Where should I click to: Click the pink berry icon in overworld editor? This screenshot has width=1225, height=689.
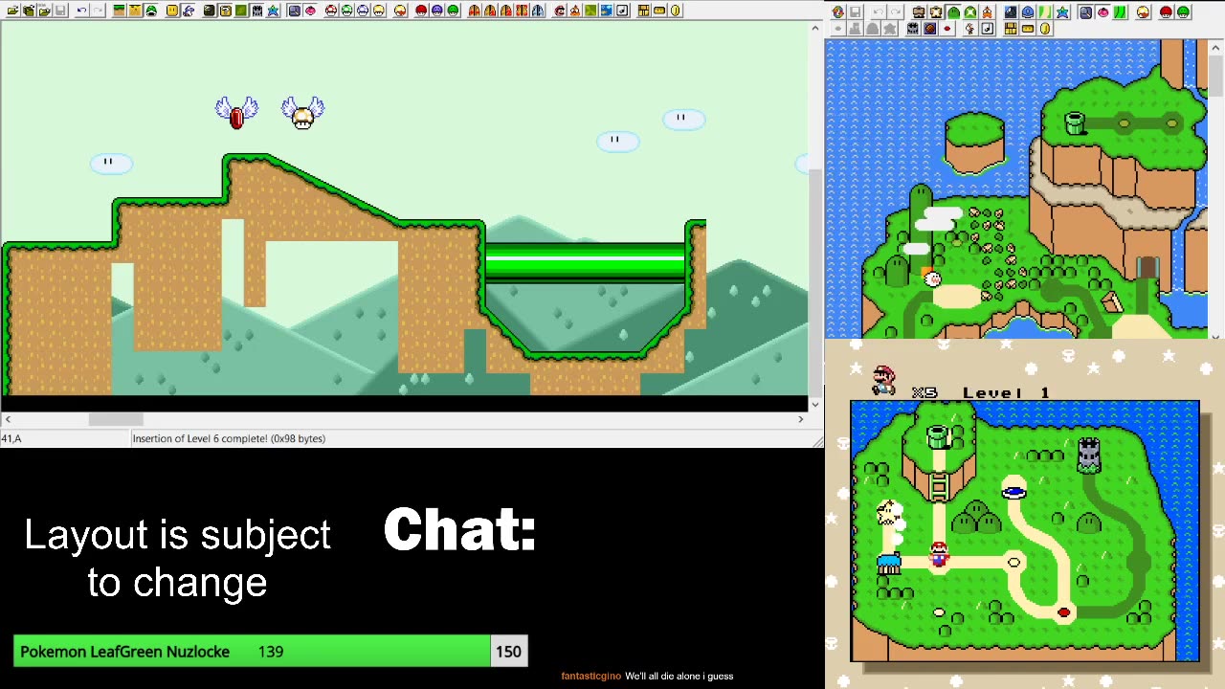click(1102, 12)
